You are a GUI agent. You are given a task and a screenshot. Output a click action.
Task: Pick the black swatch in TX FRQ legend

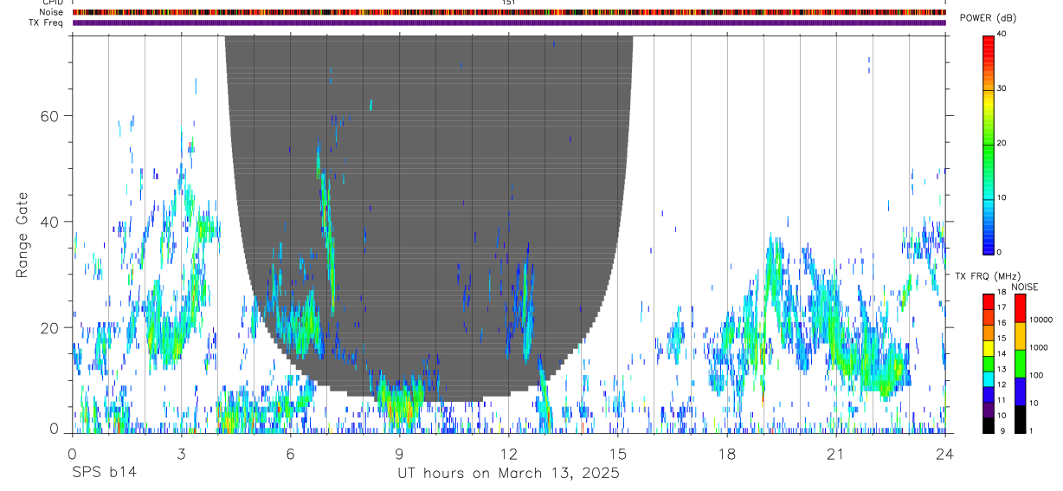point(988,424)
